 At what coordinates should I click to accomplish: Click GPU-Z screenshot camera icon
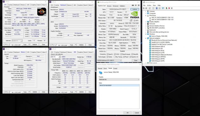[133, 5]
